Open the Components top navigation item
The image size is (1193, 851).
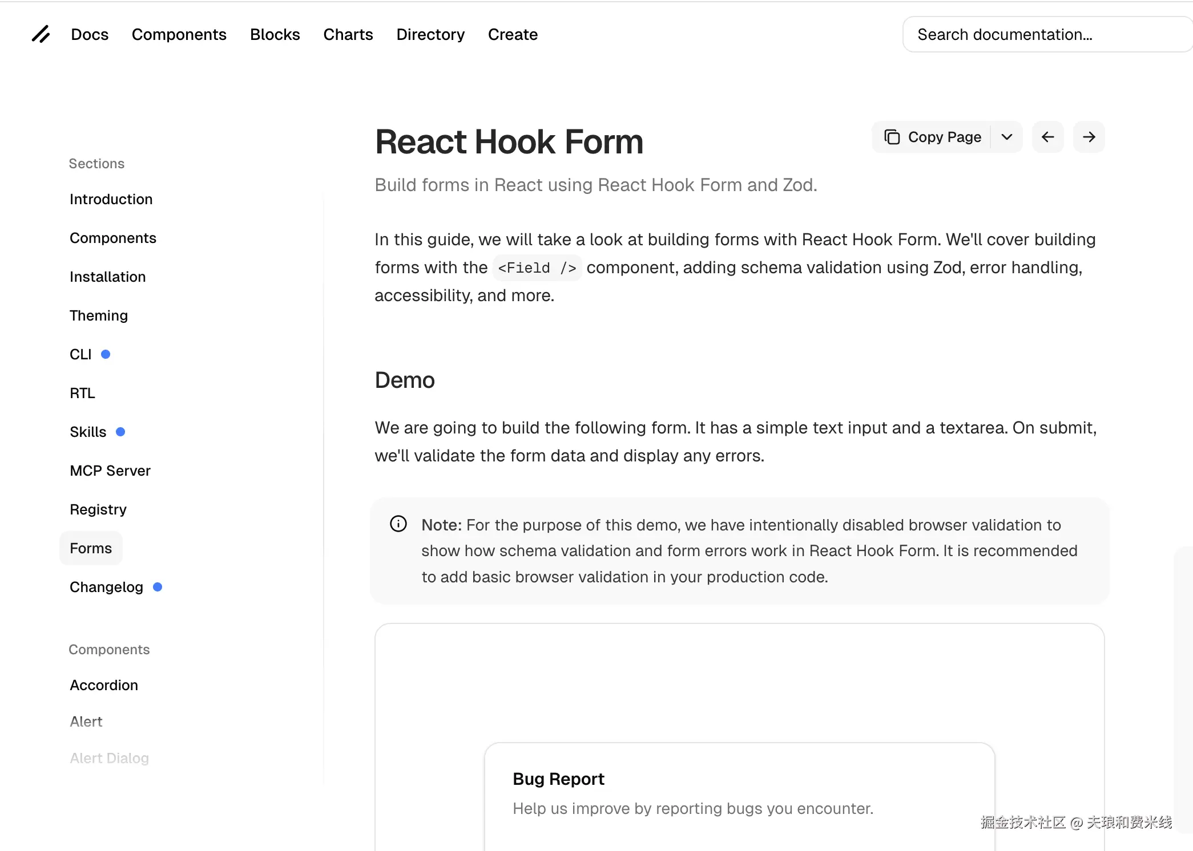point(179,34)
